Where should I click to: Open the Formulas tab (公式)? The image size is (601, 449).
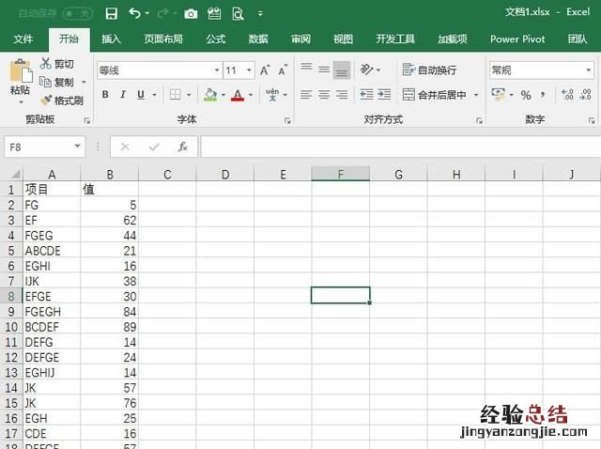coord(215,39)
